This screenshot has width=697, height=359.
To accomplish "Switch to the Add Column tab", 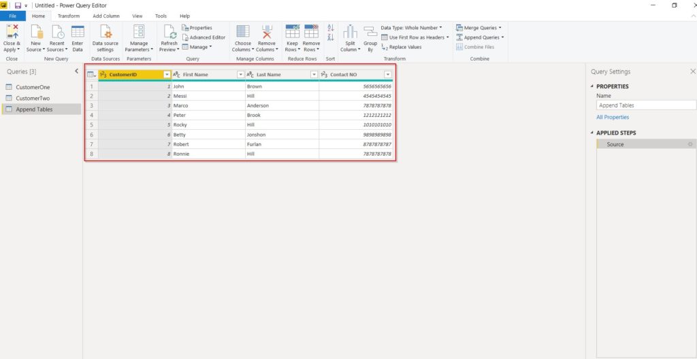I will click(x=106, y=16).
